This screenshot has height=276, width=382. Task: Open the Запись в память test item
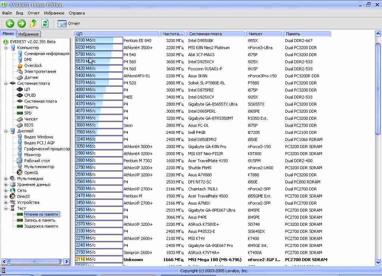click(x=40, y=220)
